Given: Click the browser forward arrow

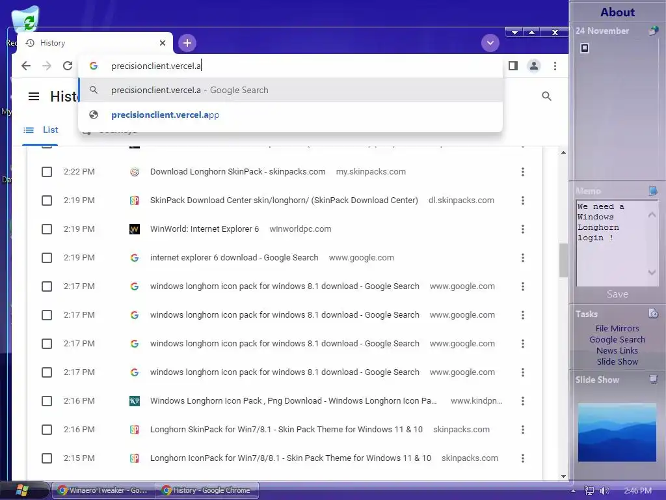Looking at the screenshot, I should point(47,66).
